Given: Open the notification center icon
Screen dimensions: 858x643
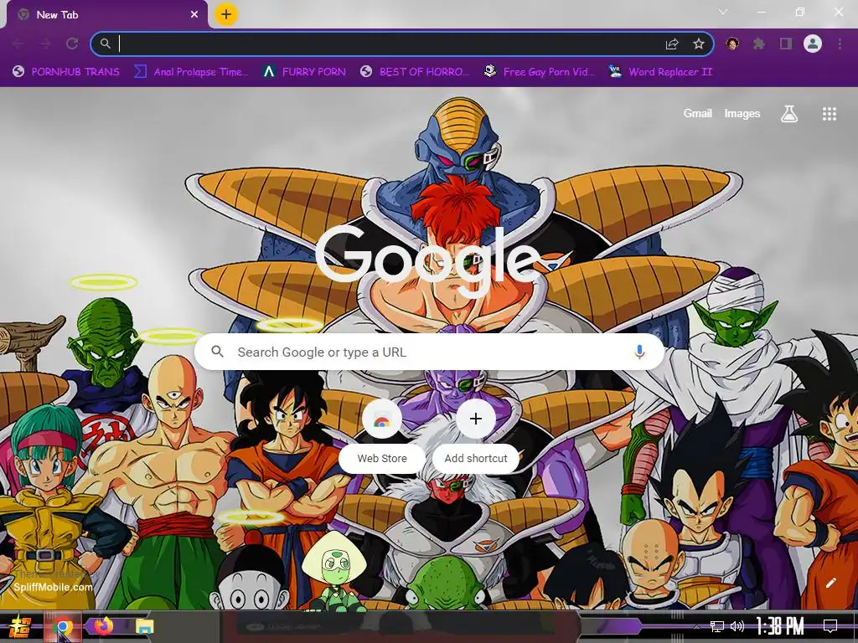Looking at the screenshot, I should tap(830, 626).
